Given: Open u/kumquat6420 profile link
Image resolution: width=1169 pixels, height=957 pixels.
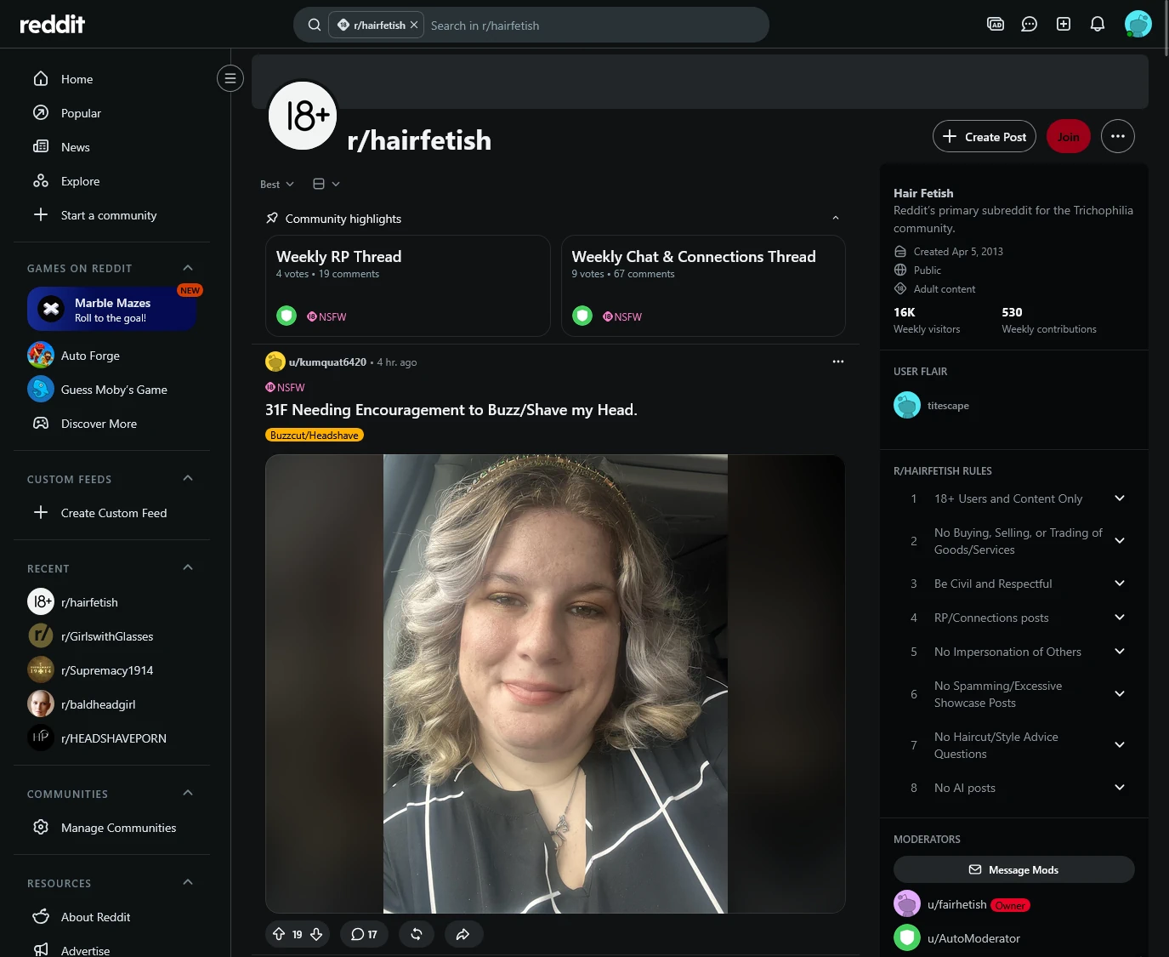Looking at the screenshot, I should tap(327, 362).
